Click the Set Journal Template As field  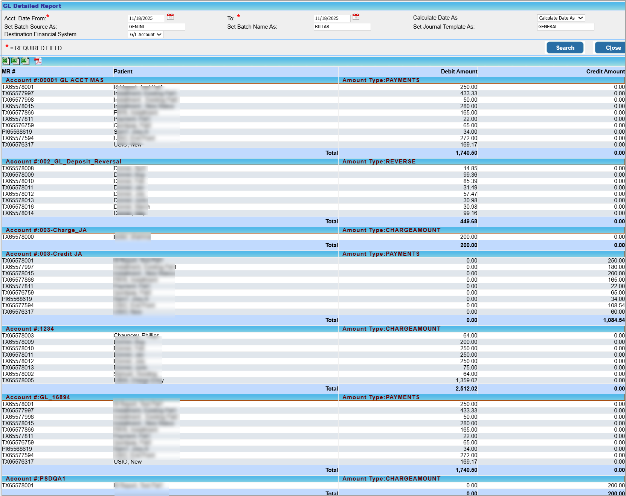[565, 27]
